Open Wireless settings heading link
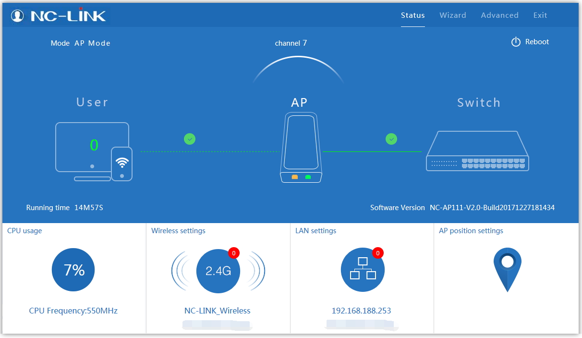Viewport: 582px width, 338px height. coord(178,231)
